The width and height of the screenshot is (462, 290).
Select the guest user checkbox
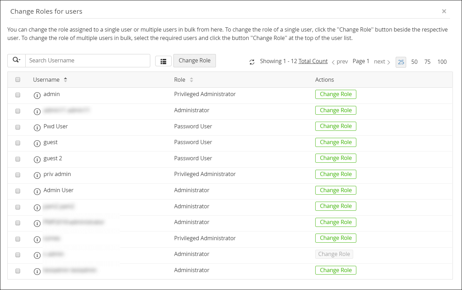(18, 143)
